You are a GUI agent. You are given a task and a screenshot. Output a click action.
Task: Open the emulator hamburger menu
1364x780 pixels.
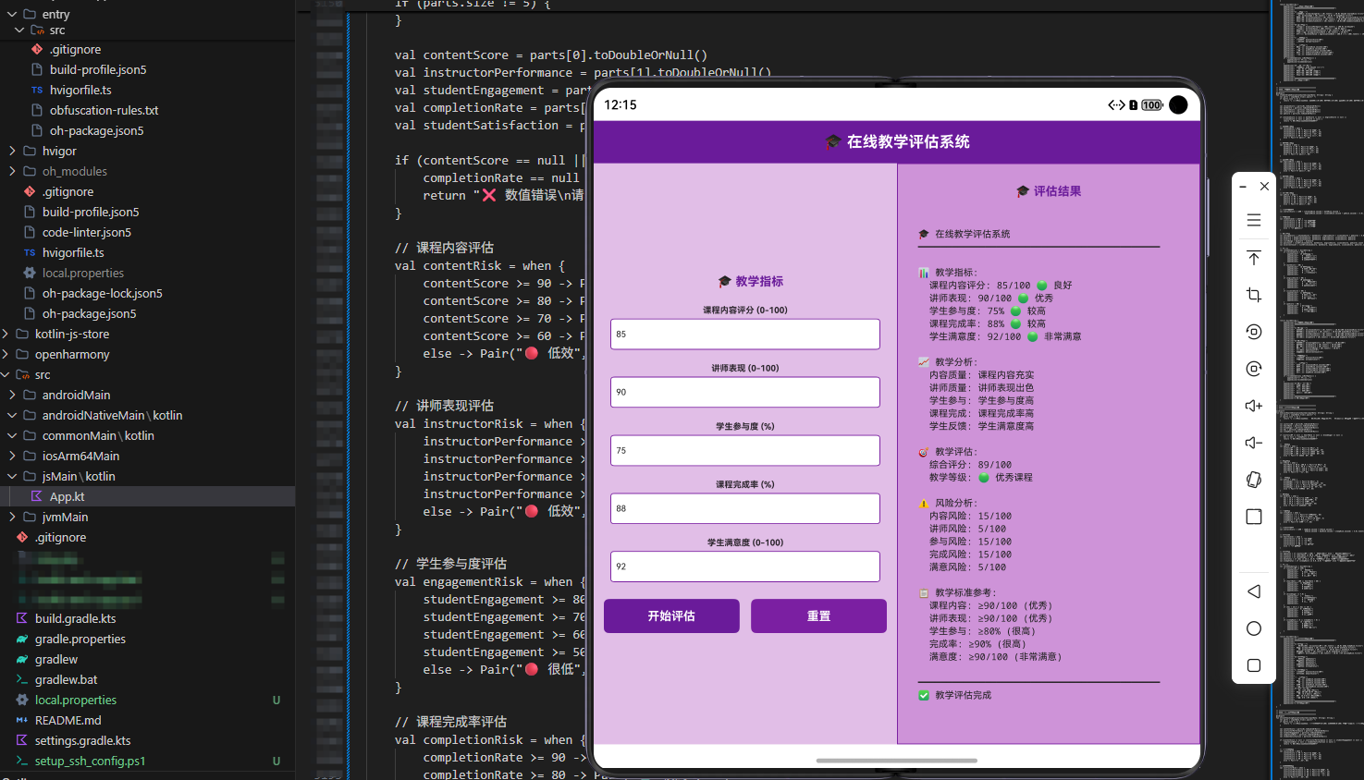[x=1254, y=220]
